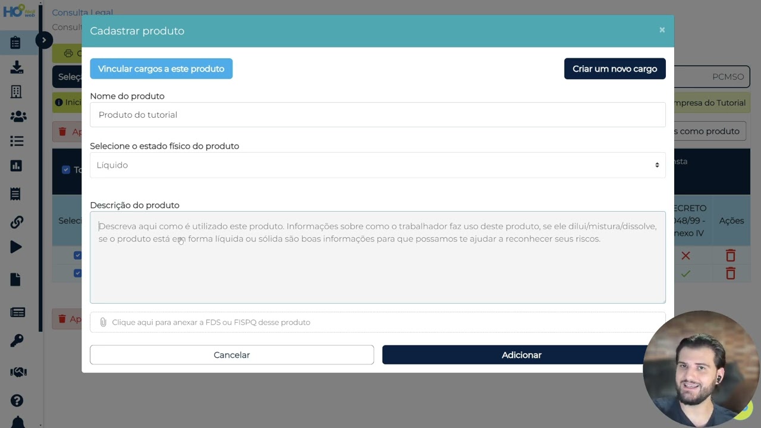Image resolution: width=761 pixels, height=428 pixels.
Task: Open the play triangle sidebar icon
Action: pyautogui.click(x=16, y=247)
